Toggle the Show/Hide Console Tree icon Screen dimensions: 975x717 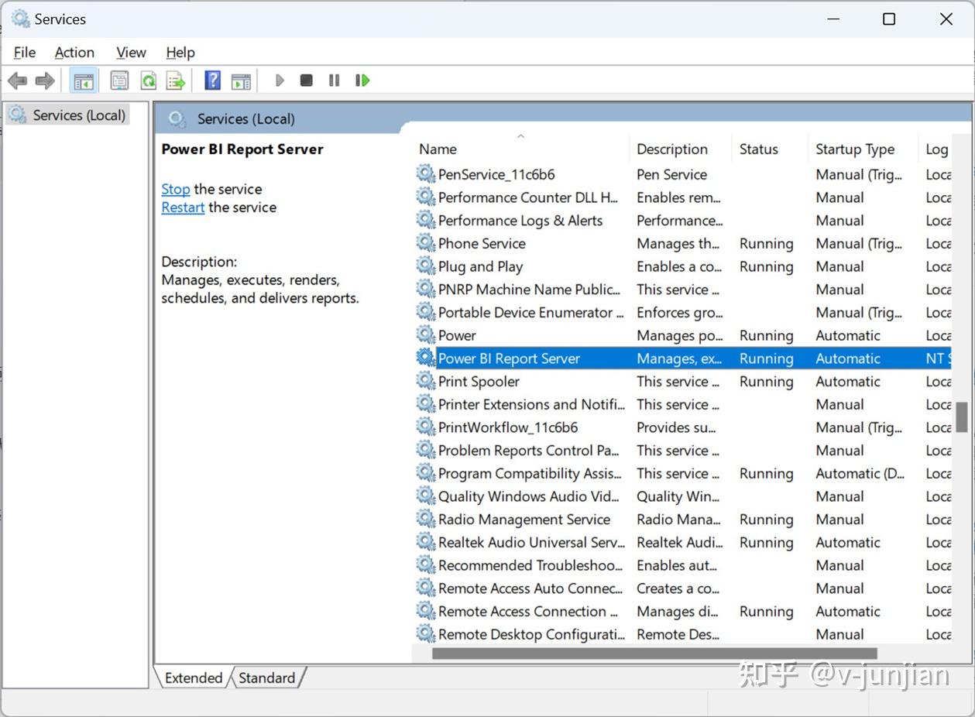point(83,80)
